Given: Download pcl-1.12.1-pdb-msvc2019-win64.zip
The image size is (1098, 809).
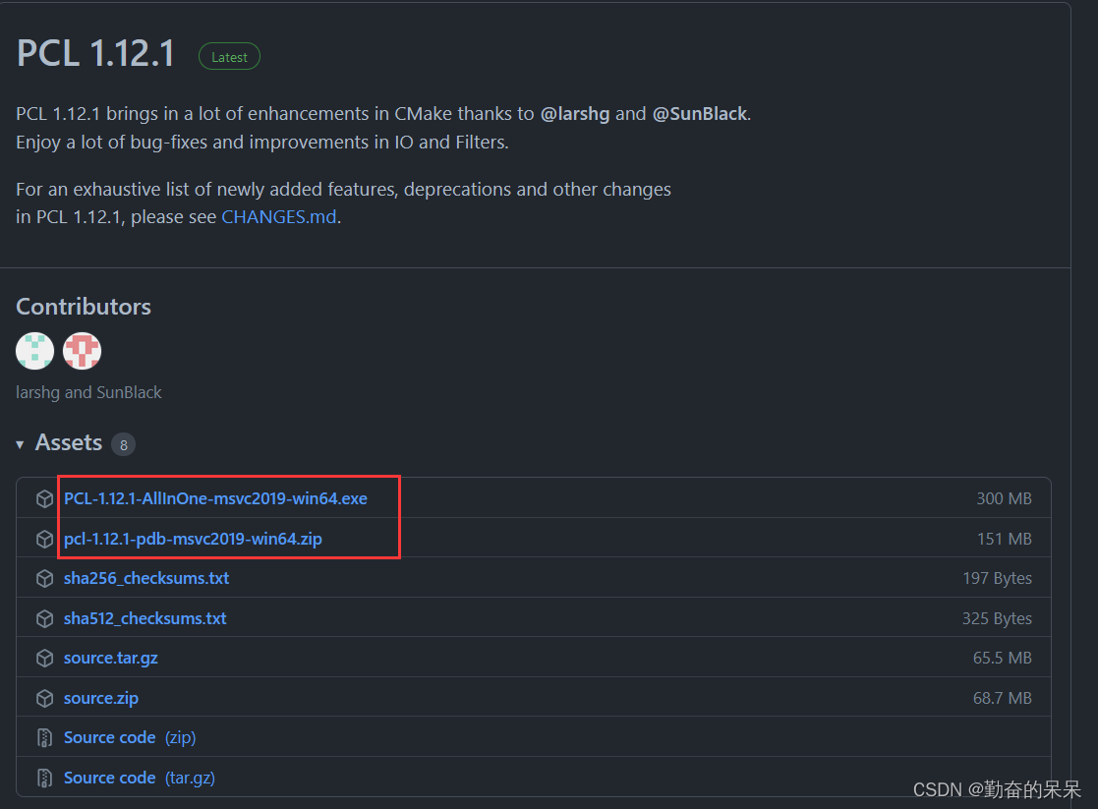Looking at the screenshot, I should pyautogui.click(x=193, y=539).
